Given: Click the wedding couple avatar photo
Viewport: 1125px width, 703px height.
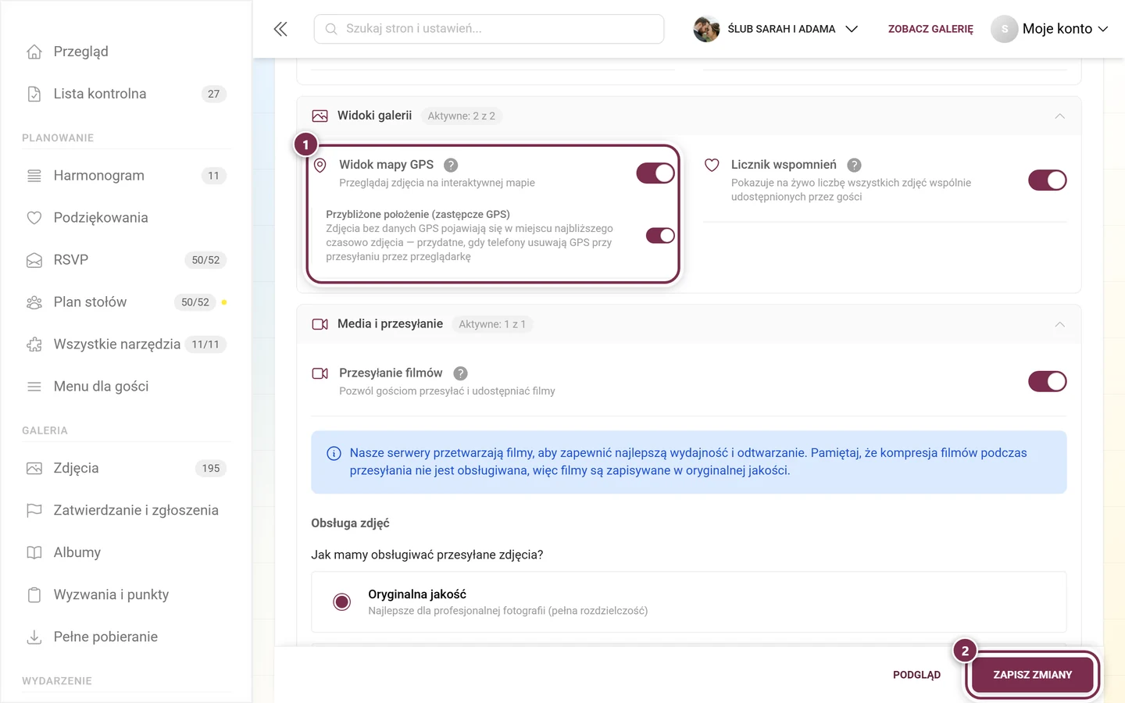Looking at the screenshot, I should (x=706, y=29).
